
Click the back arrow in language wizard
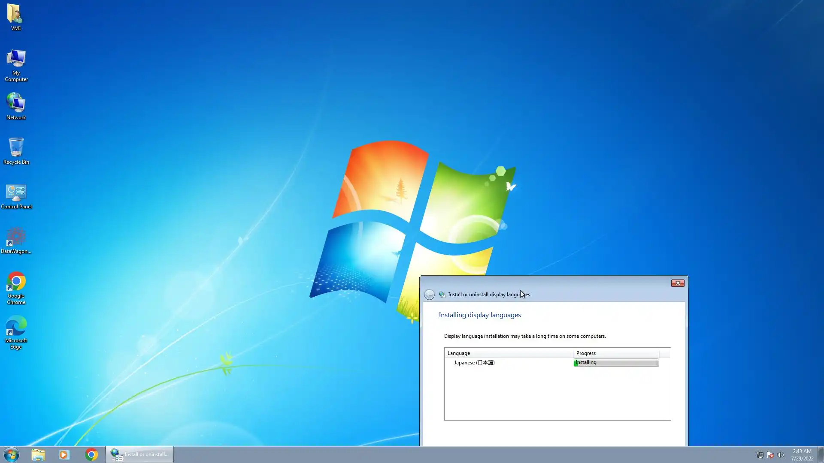429,295
